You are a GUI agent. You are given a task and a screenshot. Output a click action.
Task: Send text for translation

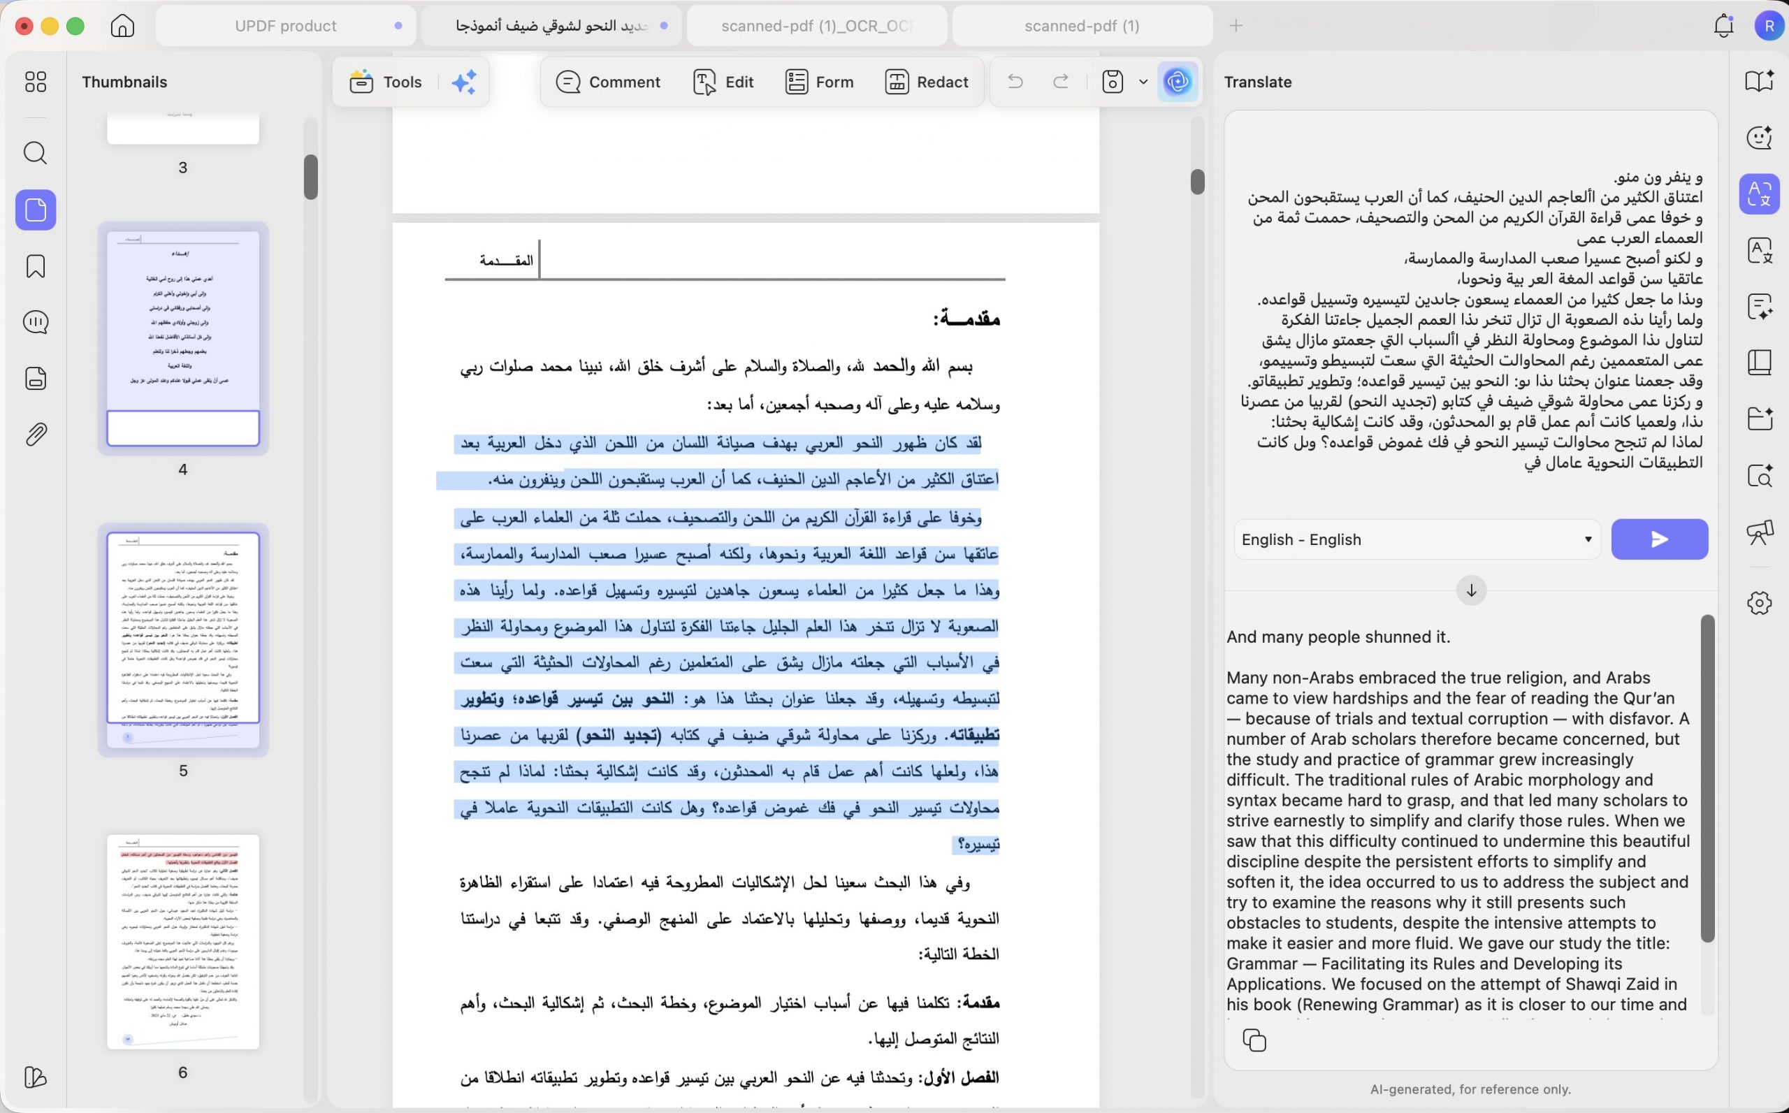coord(1660,539)
